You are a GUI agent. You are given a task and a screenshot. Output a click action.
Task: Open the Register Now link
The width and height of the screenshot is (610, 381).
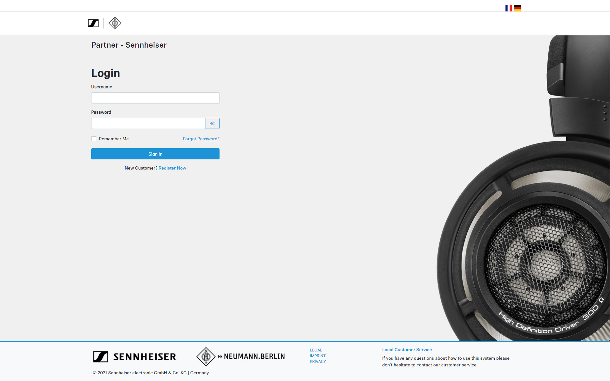tap(172, 168)
